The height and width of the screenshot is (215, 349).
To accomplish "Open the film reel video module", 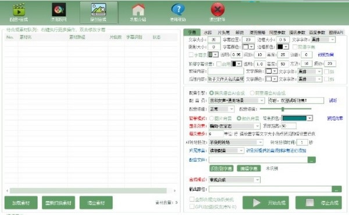I will 59,13.
